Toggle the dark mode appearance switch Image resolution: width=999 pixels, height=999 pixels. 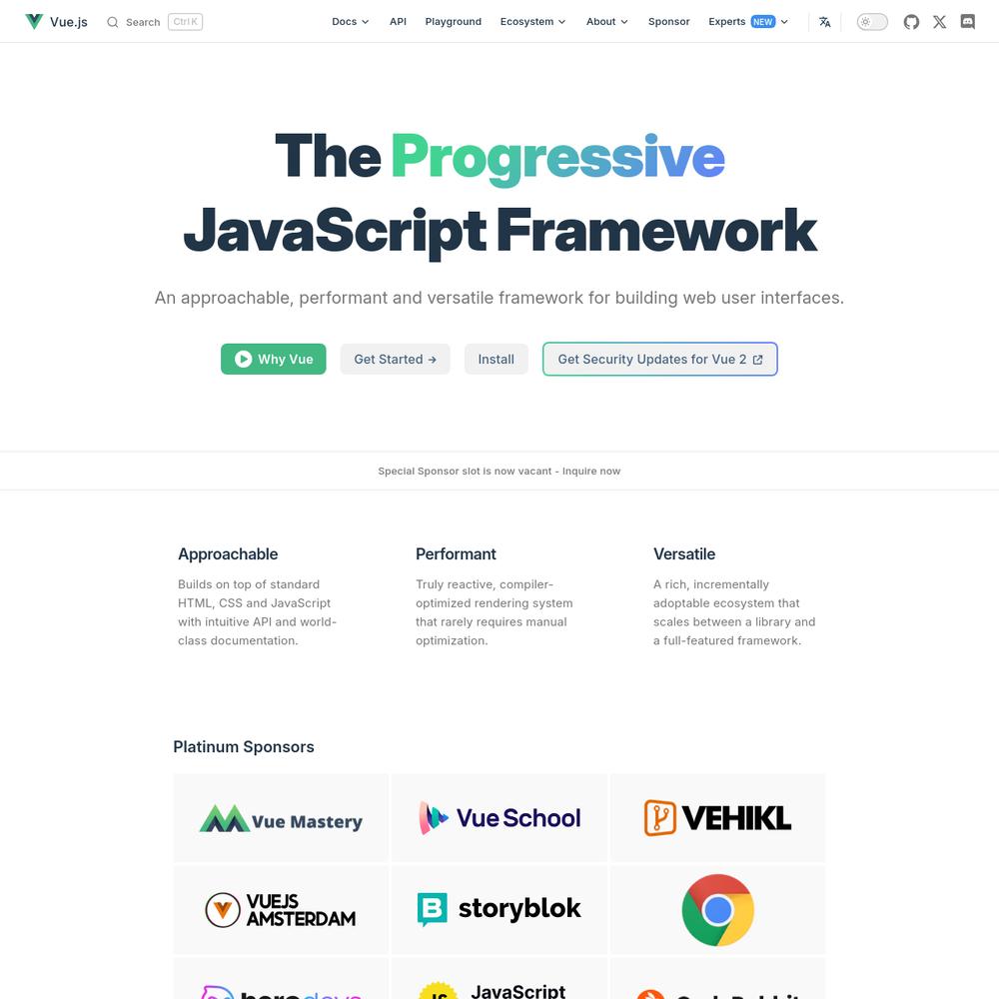click(x=871, y=22)
